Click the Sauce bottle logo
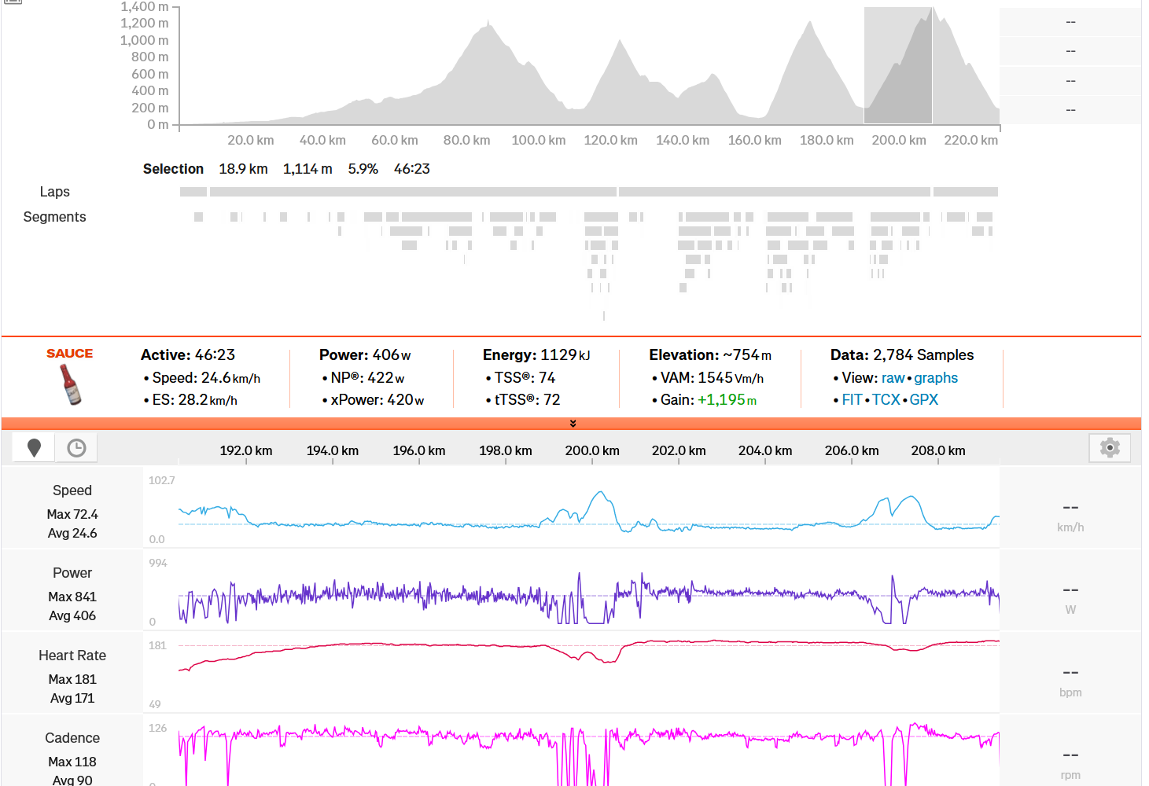The height and width of the screenshot is (786, 1149). (71, 384)
